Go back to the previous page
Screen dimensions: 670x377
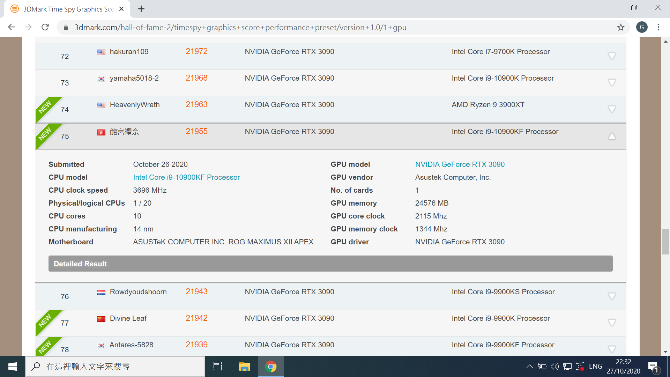click(12, 27)
